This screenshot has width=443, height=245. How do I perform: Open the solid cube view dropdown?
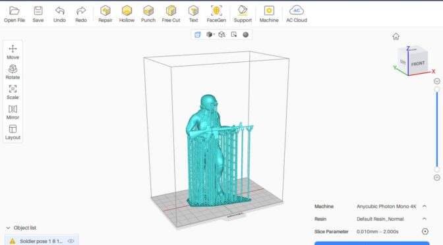pos(210,34)
